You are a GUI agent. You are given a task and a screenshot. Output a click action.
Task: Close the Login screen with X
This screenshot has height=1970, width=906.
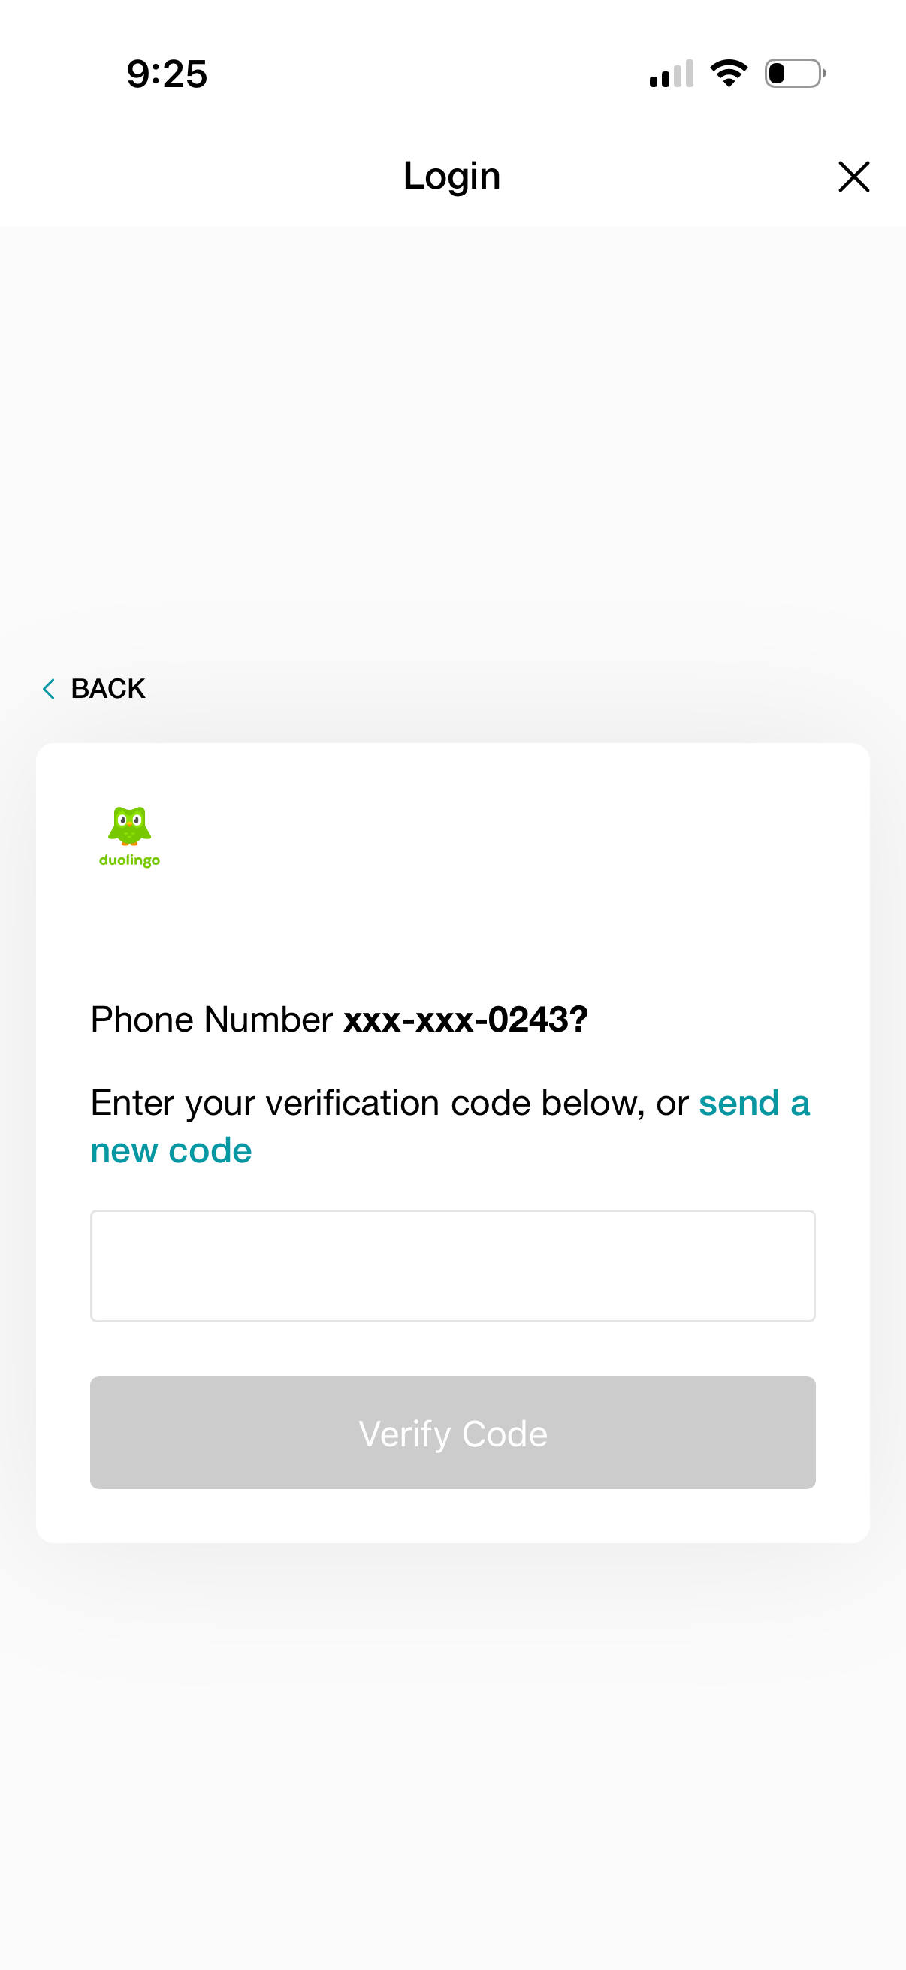pos(853,177)
